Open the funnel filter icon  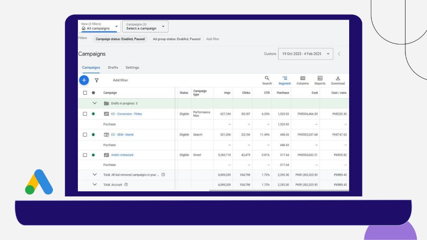(97, 80)
